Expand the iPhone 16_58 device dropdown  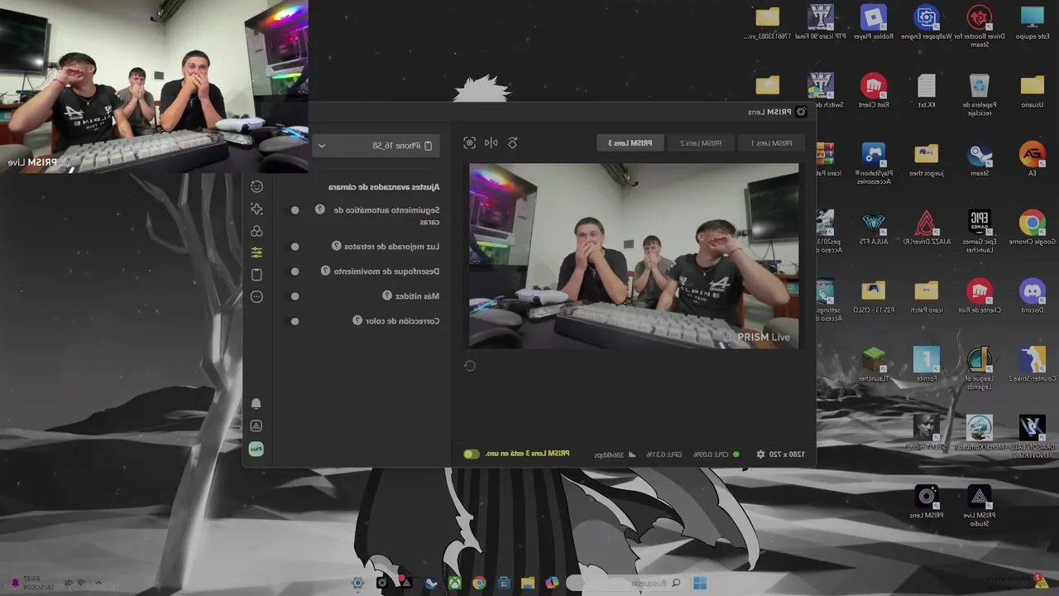[x=376, y=146]
